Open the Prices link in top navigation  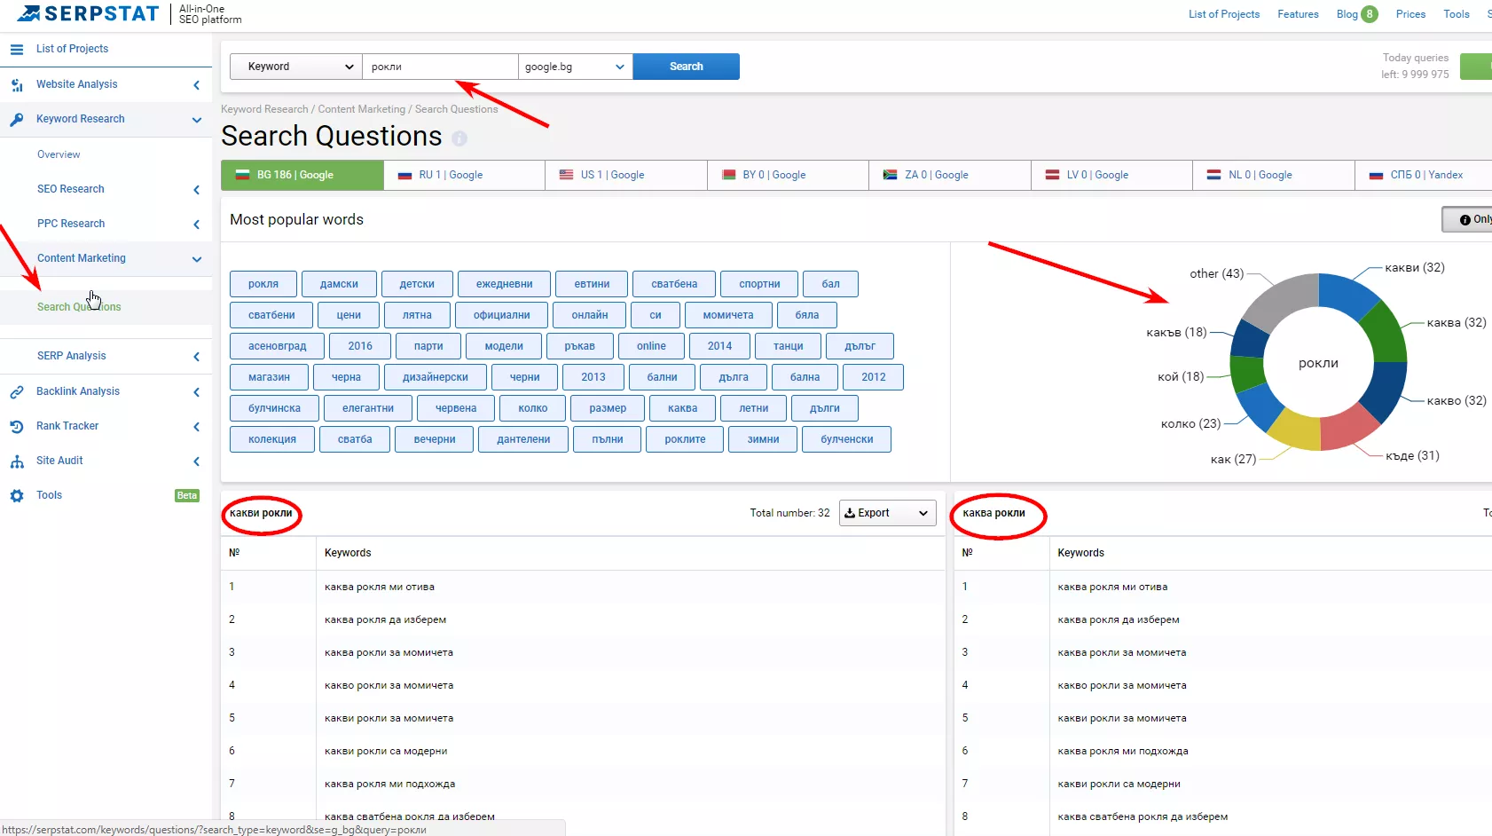[1410, 14]
